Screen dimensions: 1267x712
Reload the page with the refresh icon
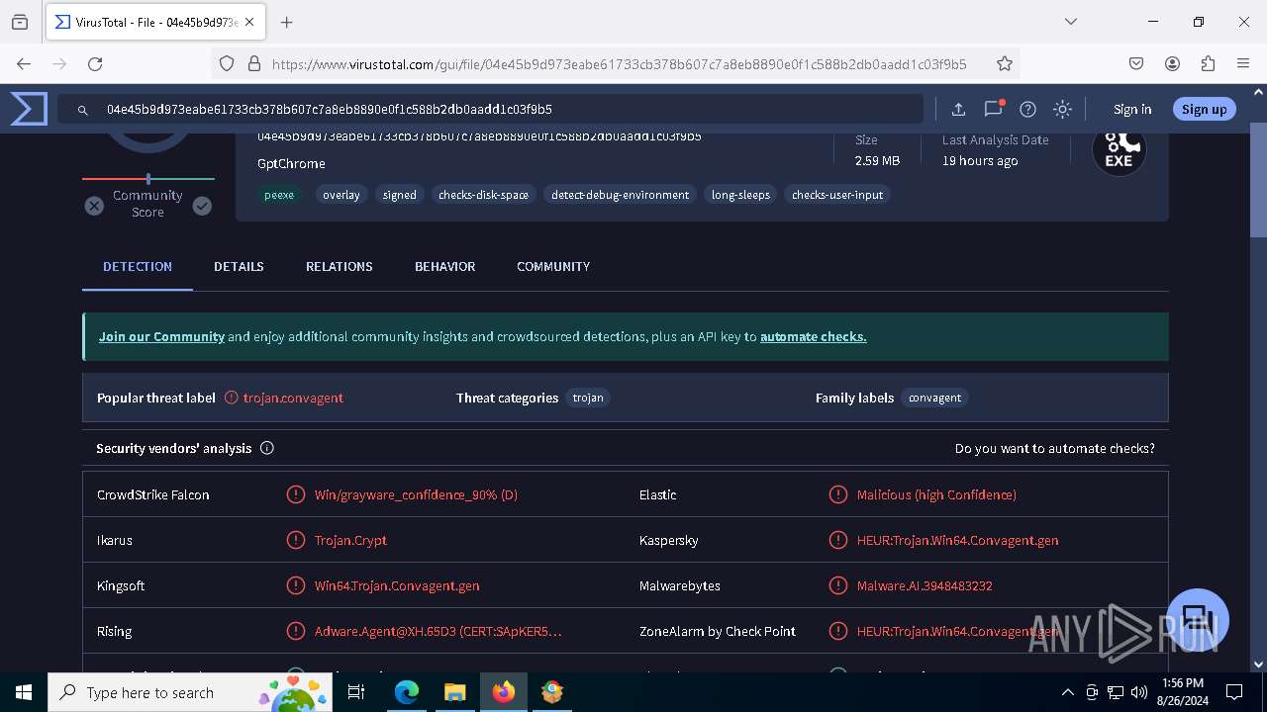(95, 64)
